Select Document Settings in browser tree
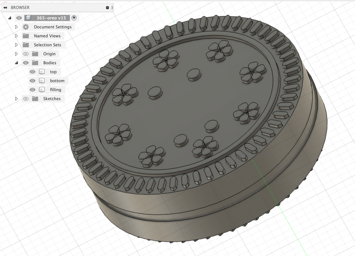Image resolution: width=355 pixels, height=256 pixels. coord(53,27)
